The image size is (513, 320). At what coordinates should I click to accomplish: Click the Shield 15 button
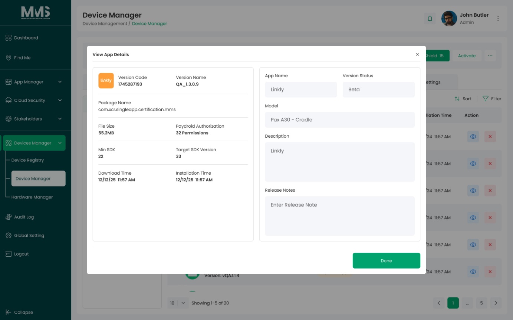coord(438,56)
